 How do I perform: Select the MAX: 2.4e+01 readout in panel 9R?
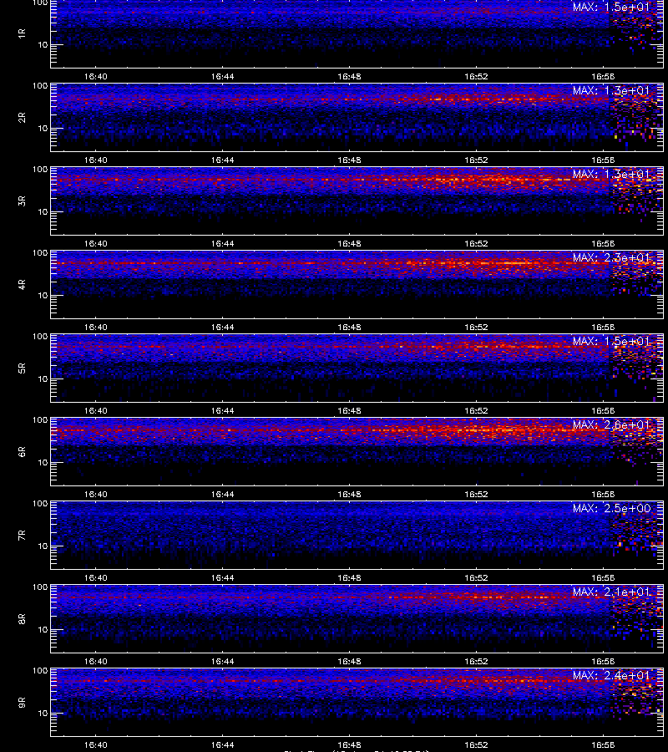[611, 675]
